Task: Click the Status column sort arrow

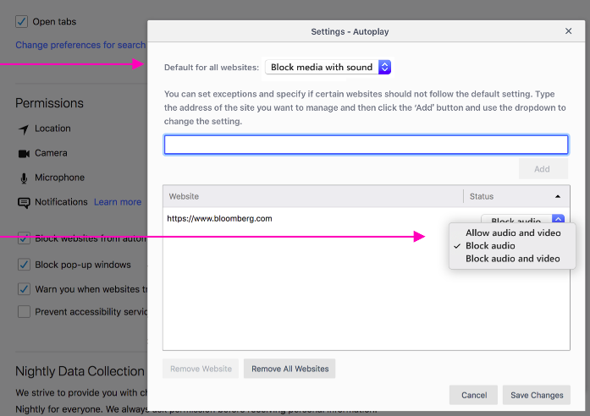Action: click(x=558, y=196)
